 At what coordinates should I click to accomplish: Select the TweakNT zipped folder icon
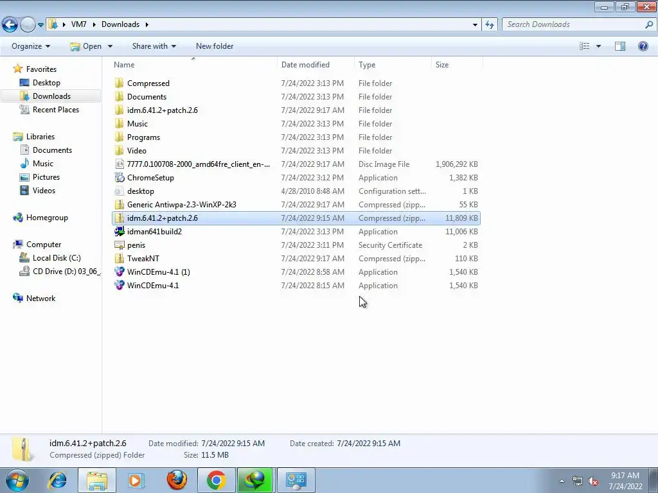pos(119,258)
